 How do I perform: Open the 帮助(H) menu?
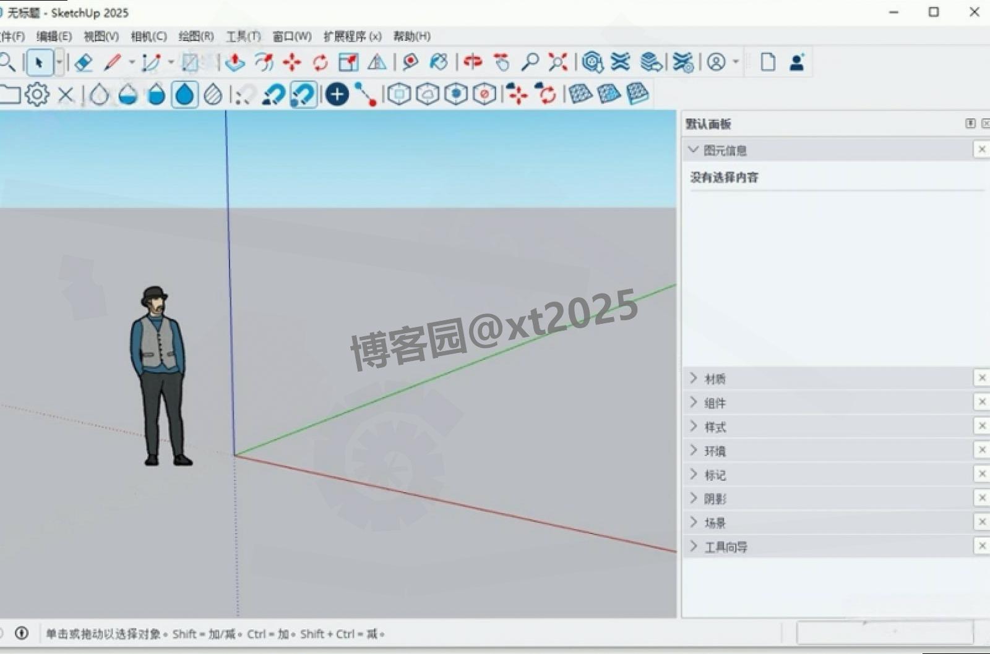[x=411, y=36]
